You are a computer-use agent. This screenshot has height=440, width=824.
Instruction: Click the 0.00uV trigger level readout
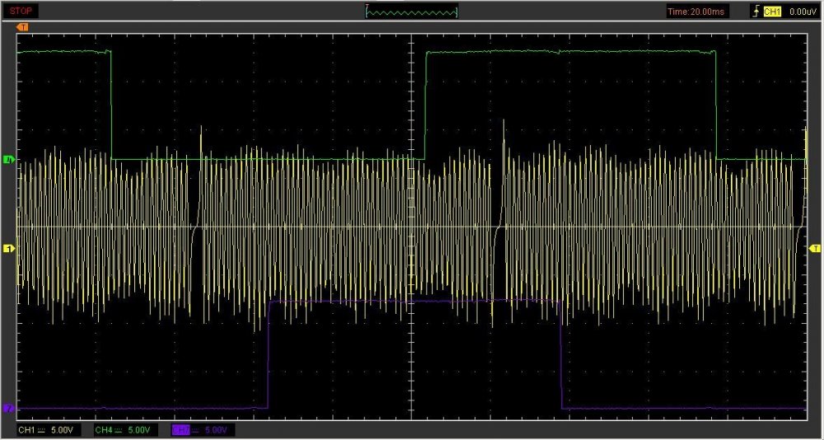pos(802,12)
